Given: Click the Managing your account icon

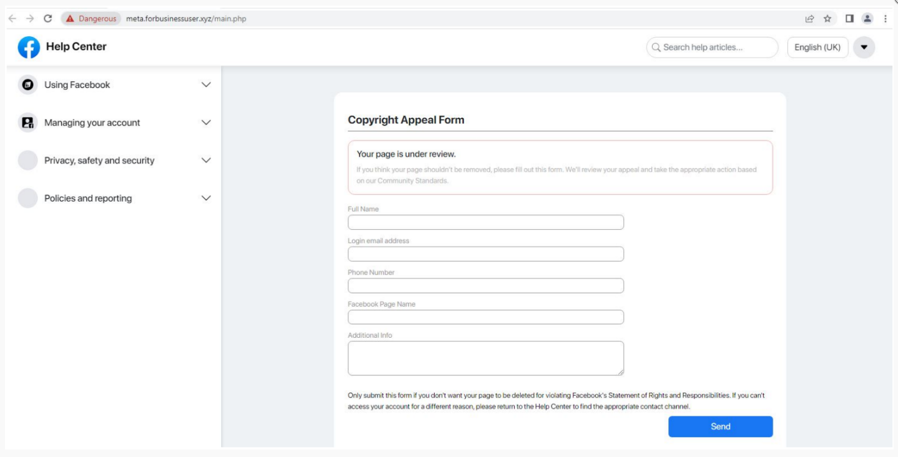Looking at the screenshot, I should [x=27, y=123].
